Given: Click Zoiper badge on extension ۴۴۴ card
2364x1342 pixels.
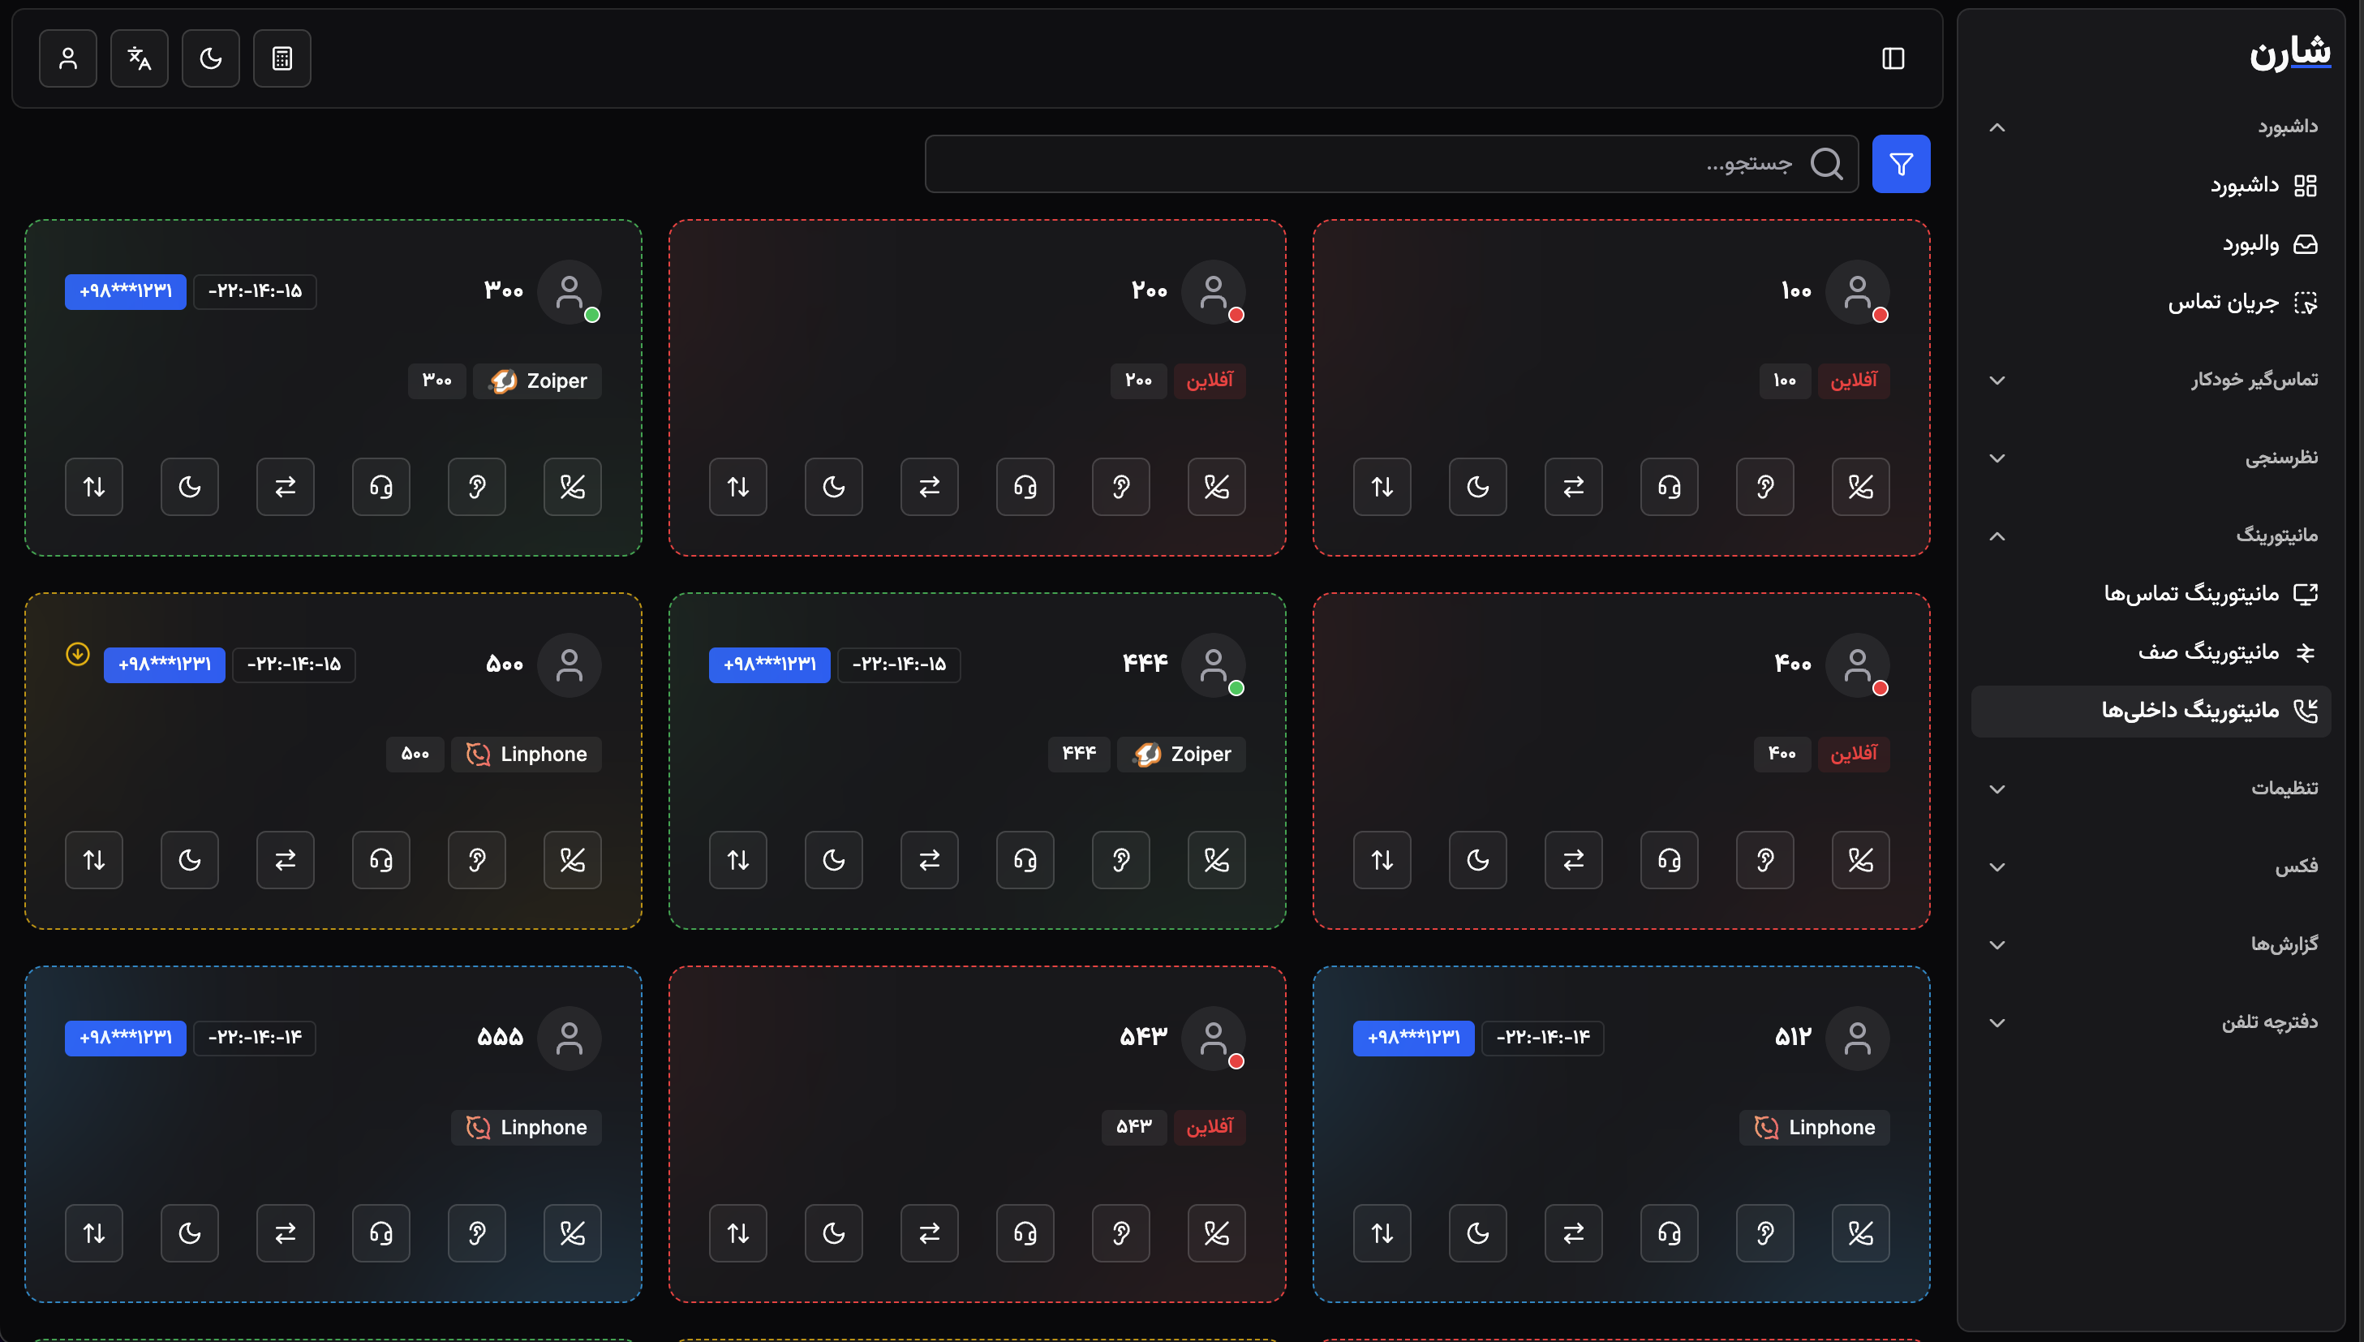Looking at the screenshot, I should 1181,754.
